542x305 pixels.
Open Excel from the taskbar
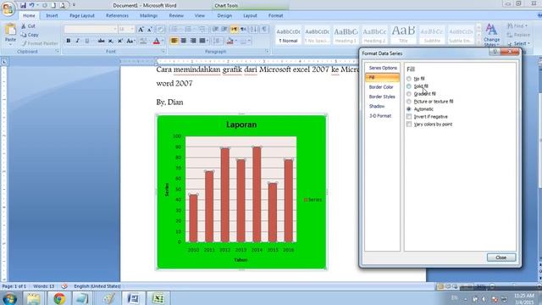click(x=158, y=298)
